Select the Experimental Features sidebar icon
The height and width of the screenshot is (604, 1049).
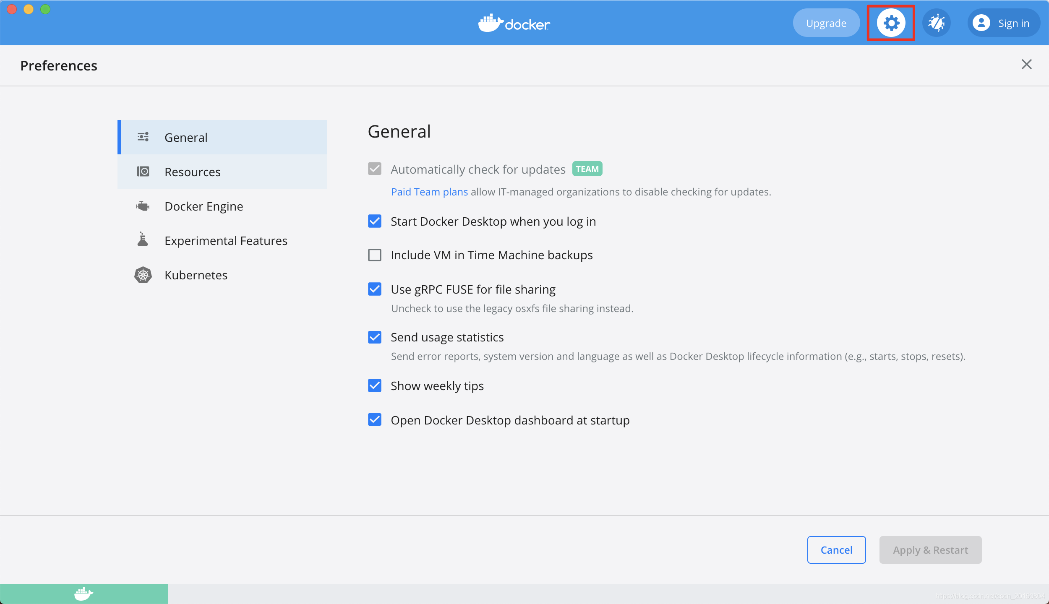[142, 240]
